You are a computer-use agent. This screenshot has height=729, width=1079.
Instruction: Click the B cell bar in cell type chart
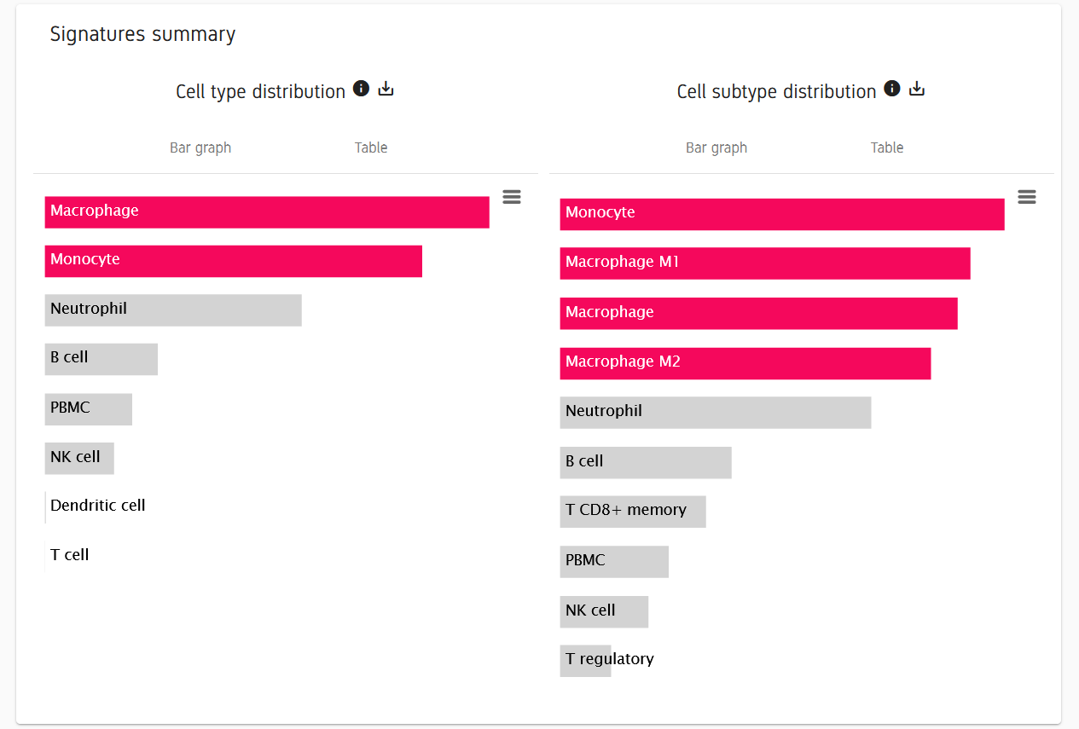point(101,359)
